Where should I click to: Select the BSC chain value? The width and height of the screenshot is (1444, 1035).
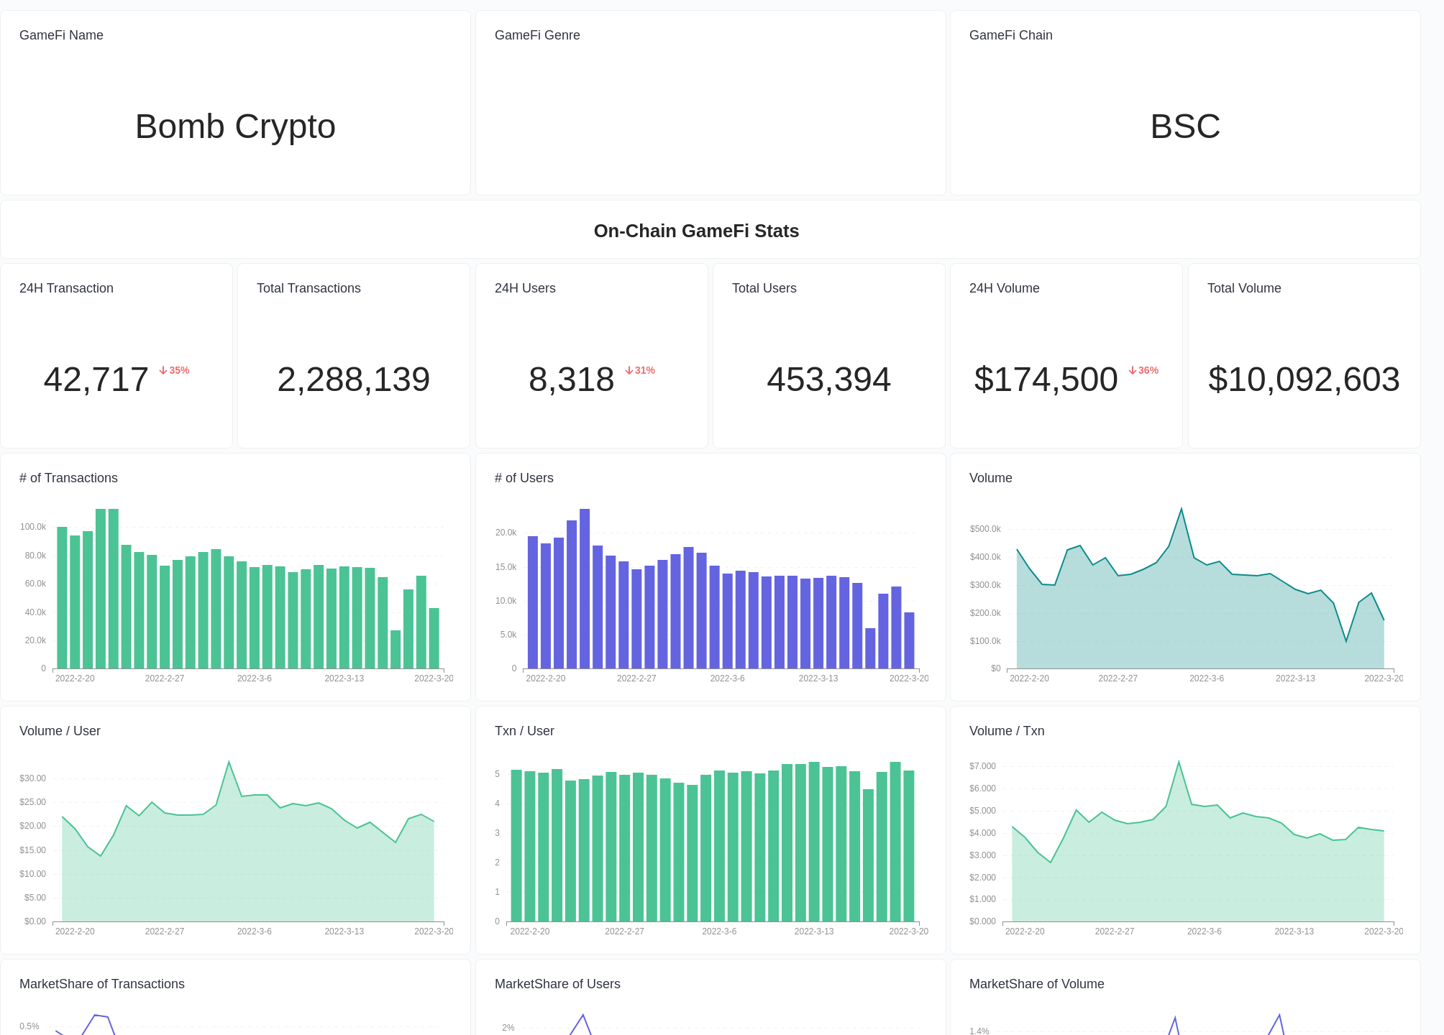click(x=1185, y=126)
